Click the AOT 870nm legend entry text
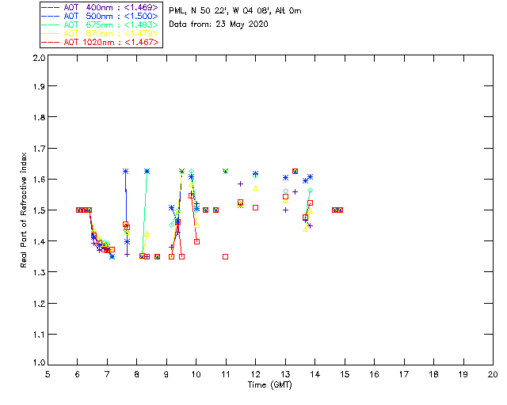Screen dimensions: 507x405 [x=111, y=33]
